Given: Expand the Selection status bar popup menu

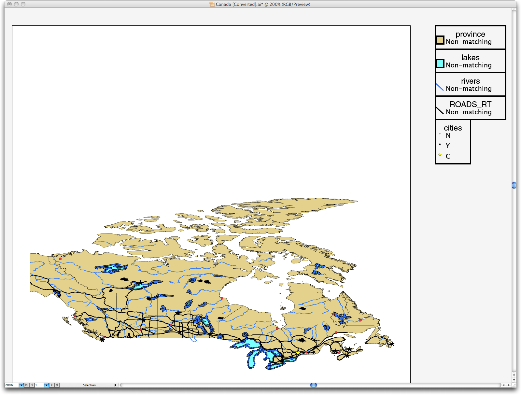Looking at the screenshot, I should click(115, 385).
